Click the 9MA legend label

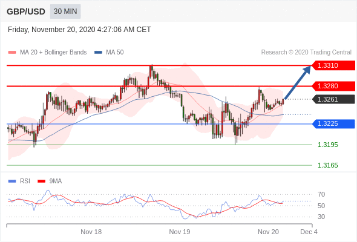pos(56,181)
